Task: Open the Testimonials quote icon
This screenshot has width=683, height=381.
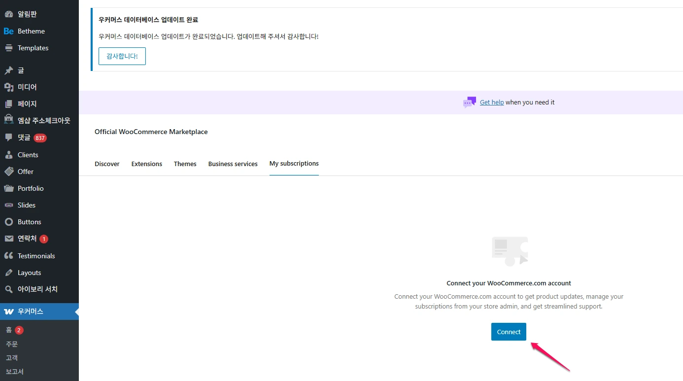Action: point(9,255)
